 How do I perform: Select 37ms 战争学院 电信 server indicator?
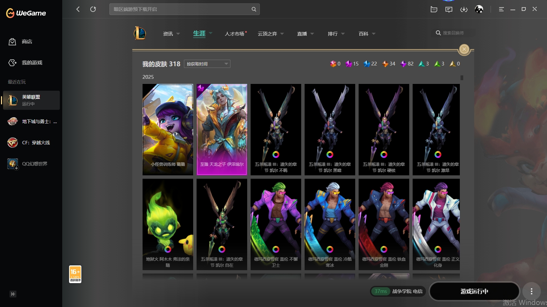tap(398, 291)
